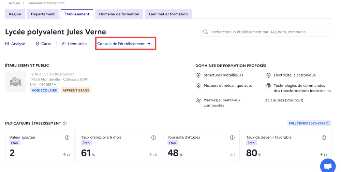Switch to Lien métier formation tab
The height and width of the screenshot is (172, 341).
[168, 14]
